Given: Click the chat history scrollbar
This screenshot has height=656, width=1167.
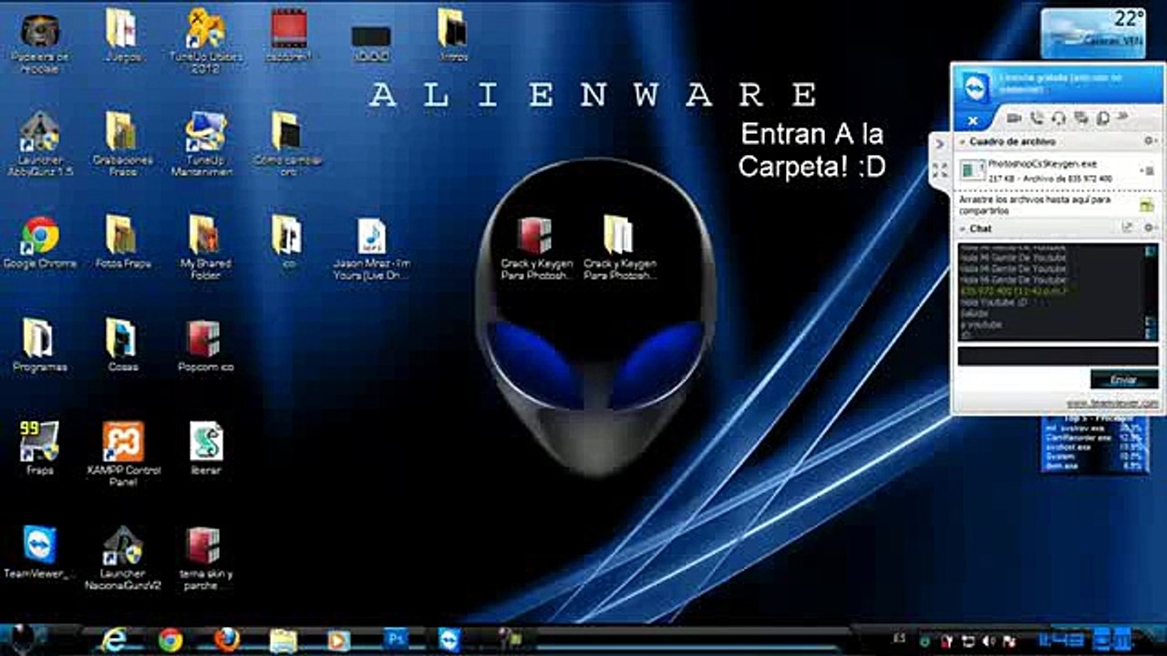Looking at the screenshot, I should pos(1152,292).
